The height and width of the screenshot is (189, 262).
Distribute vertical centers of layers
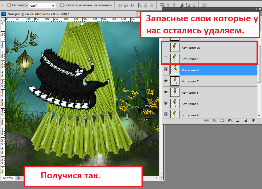168,5
